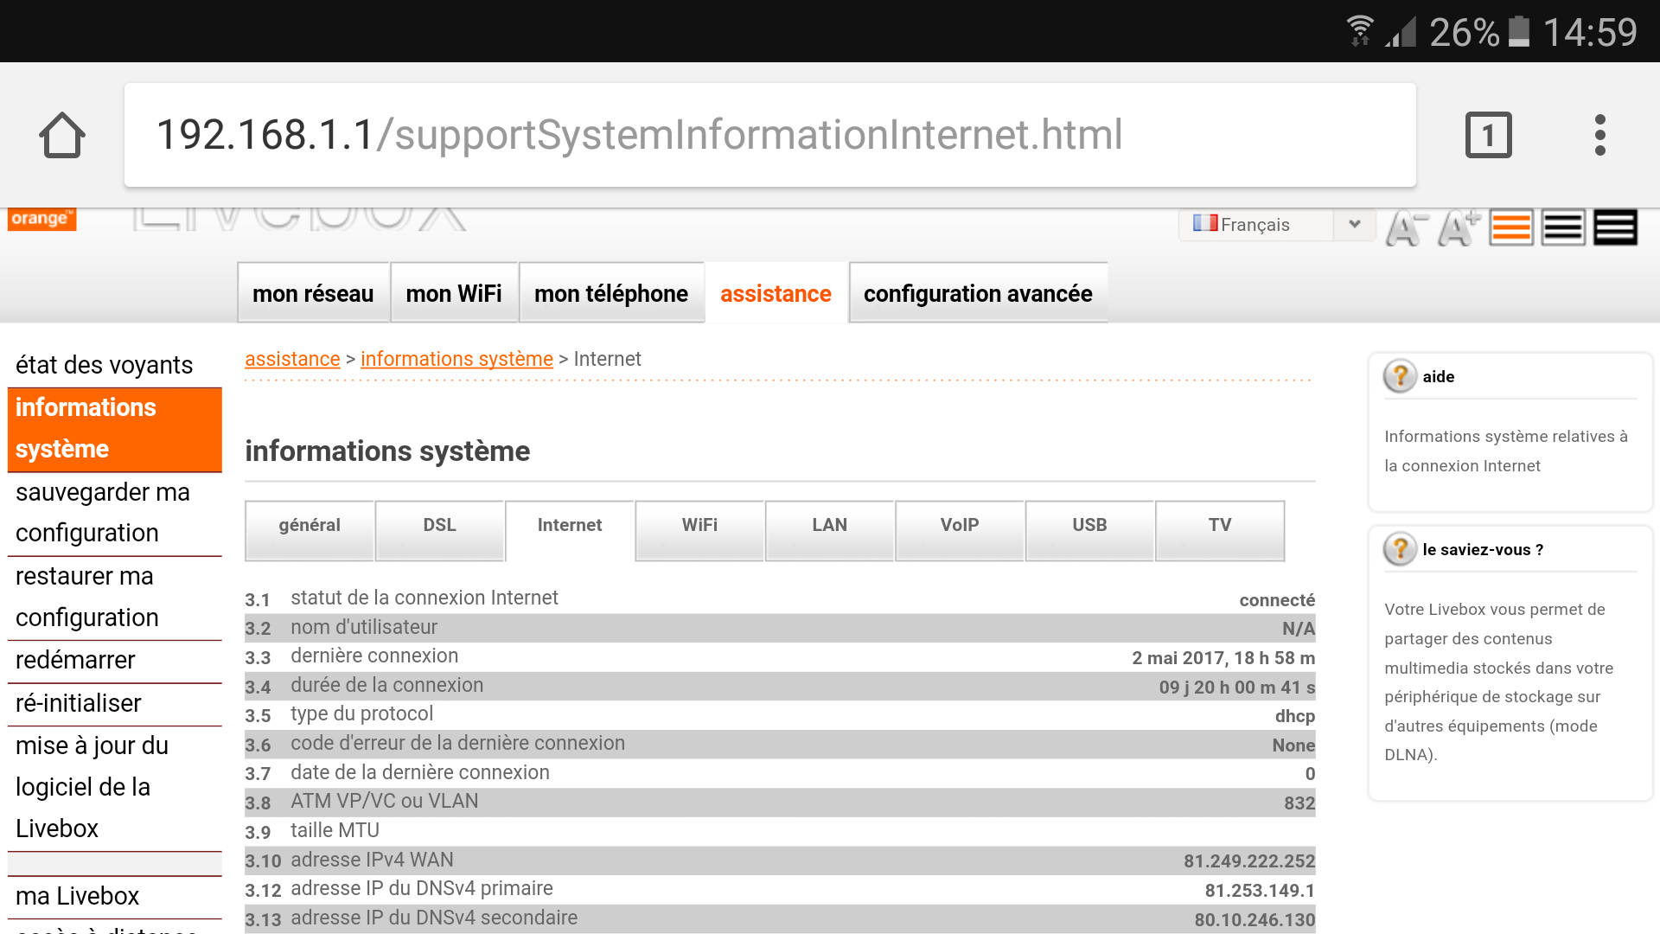
Task: Click the aide help question mark icon
Action: (x=1400, y=376)
